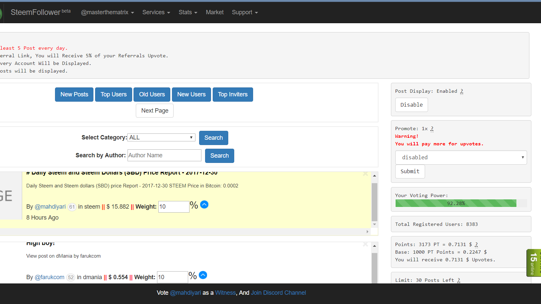541x304 pixels.
Task: Expand the Support menu
Action: coord(245,12)
